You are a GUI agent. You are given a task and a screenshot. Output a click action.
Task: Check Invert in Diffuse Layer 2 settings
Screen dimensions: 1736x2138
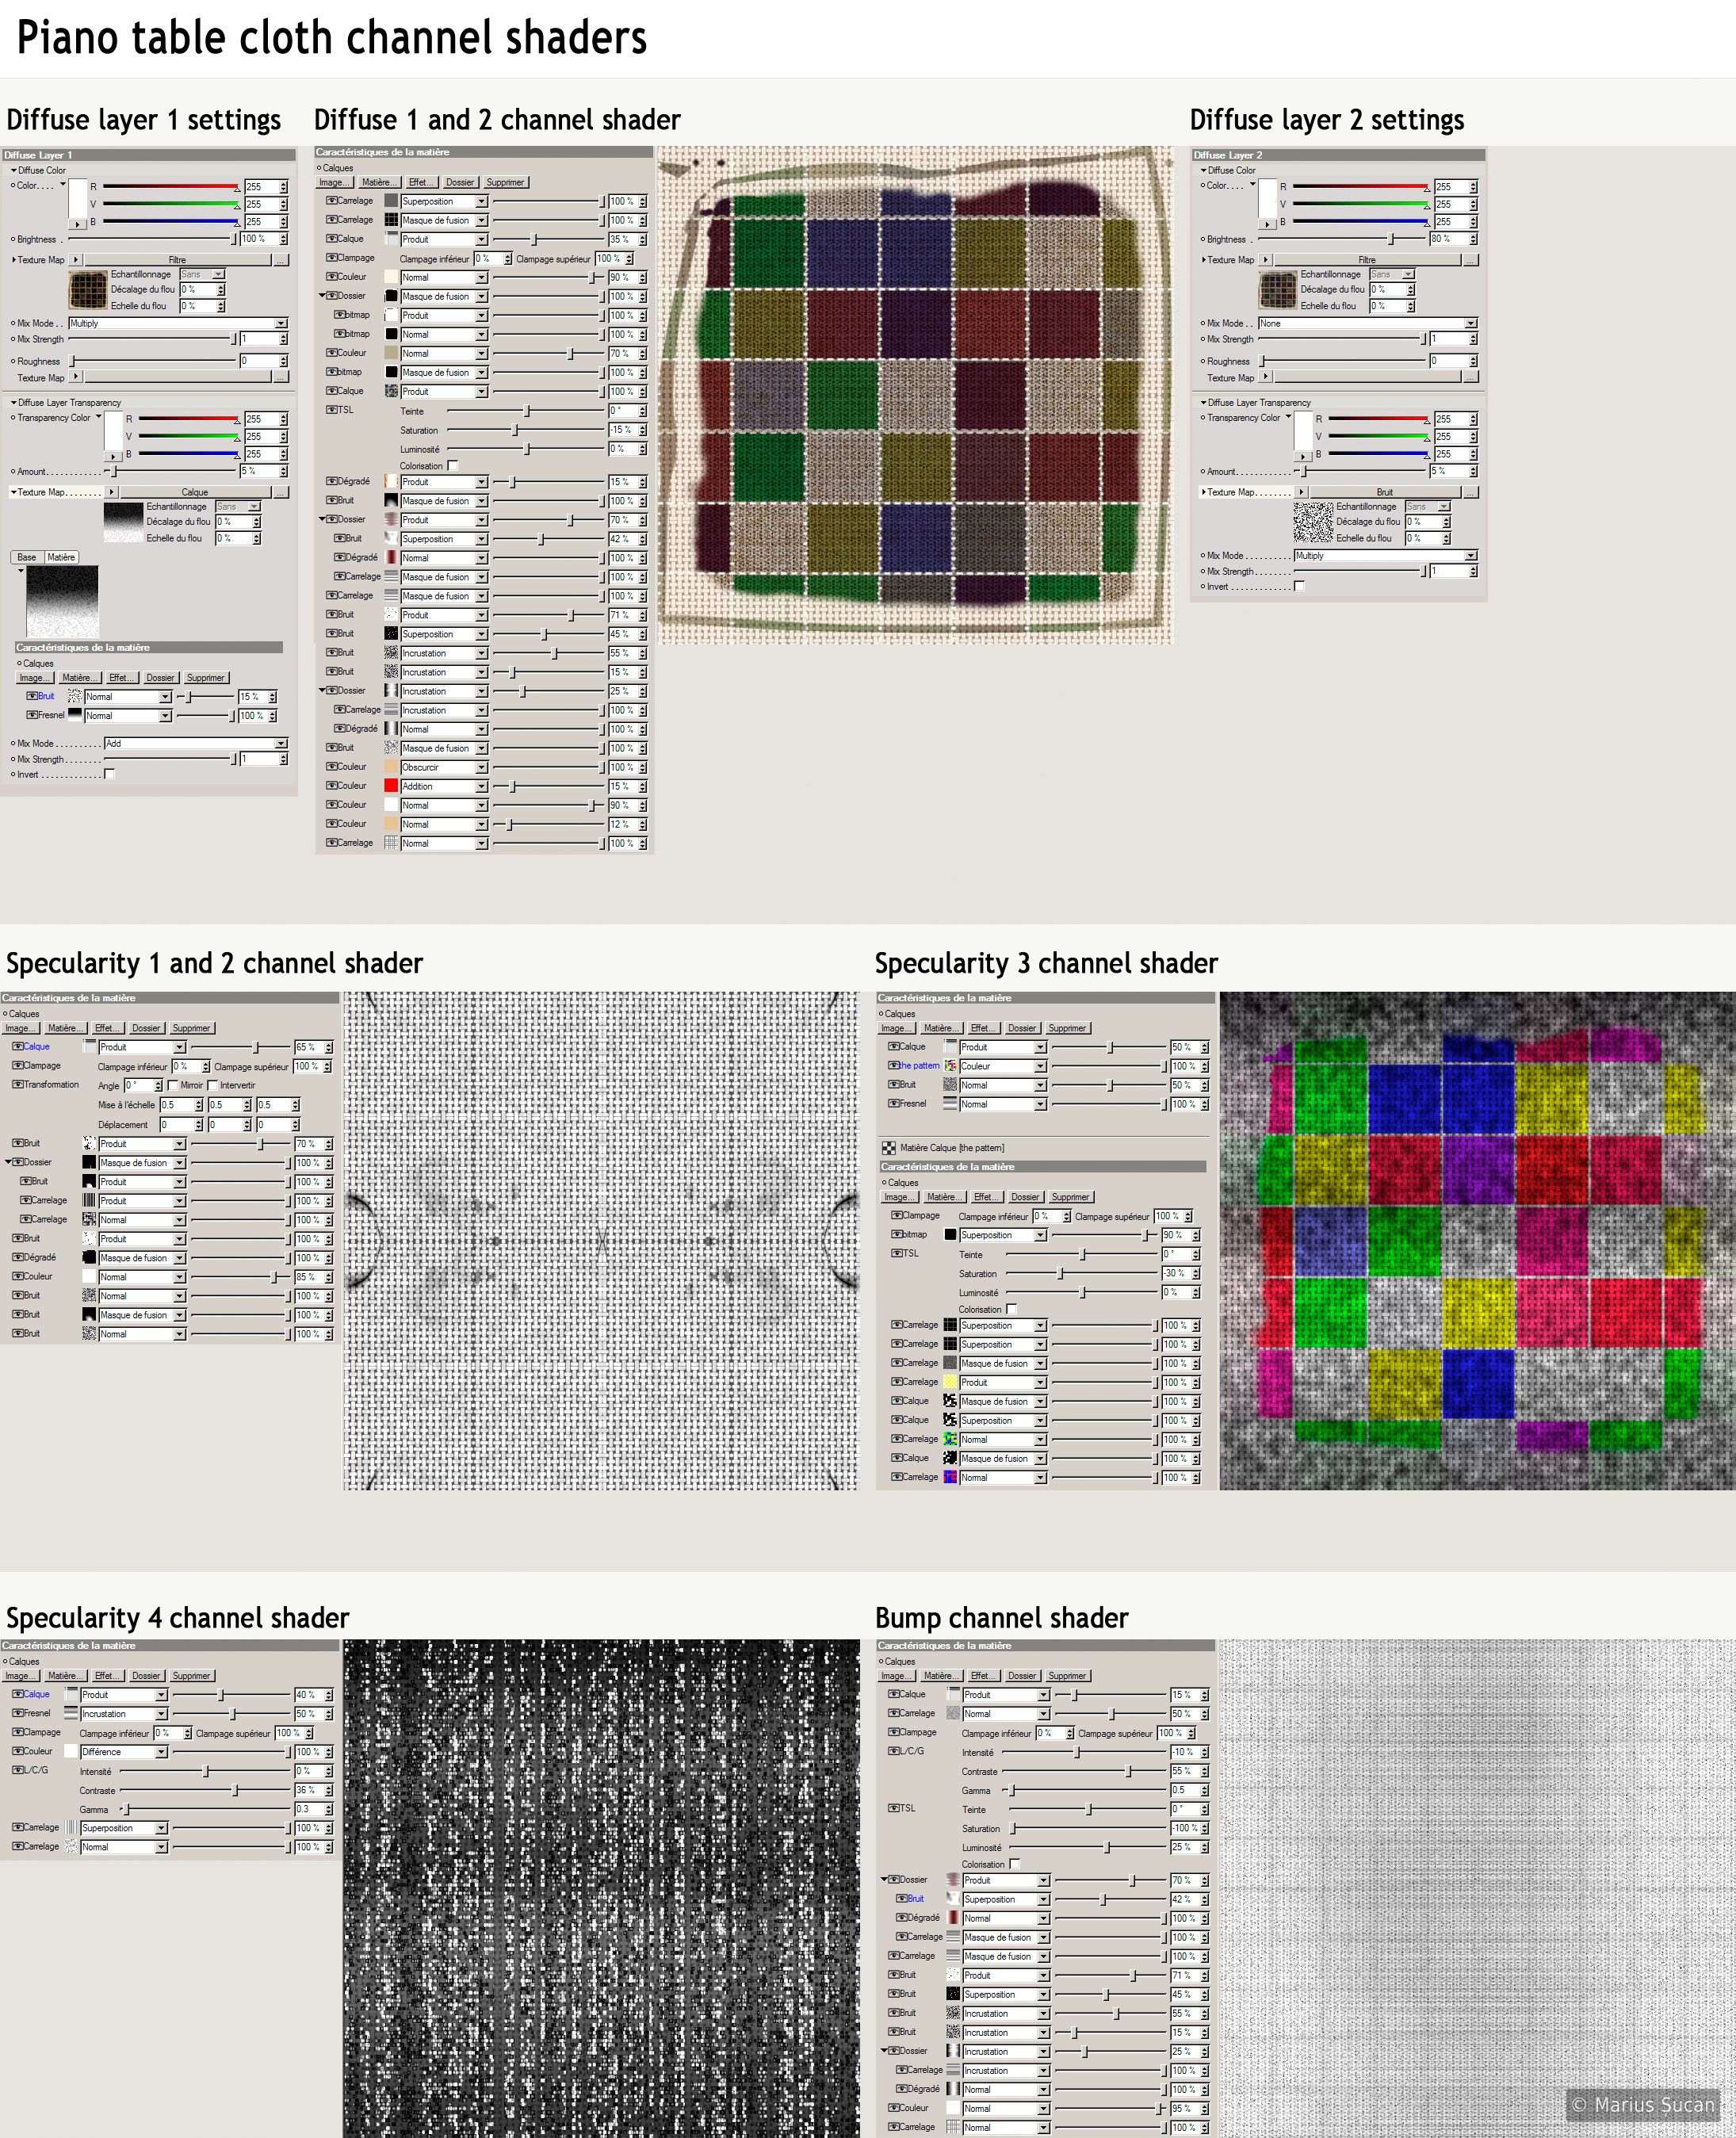click(x=1299, y=587)
